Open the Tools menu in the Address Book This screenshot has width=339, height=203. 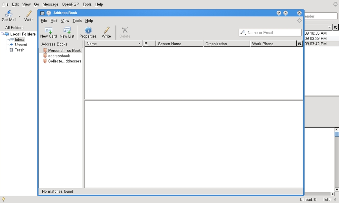tap(77, 20)
